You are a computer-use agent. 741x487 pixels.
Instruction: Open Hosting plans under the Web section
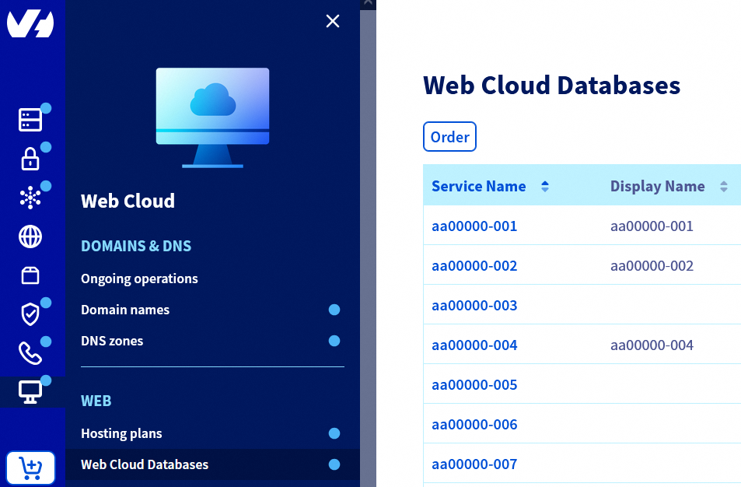point(121,433)
